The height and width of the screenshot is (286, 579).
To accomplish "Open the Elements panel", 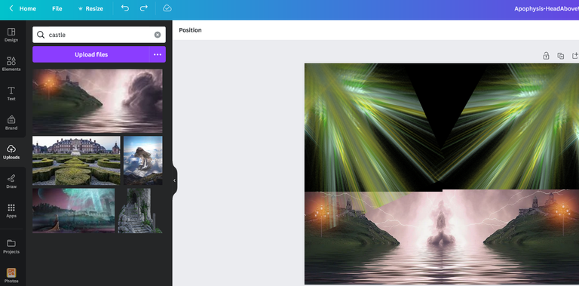I will [x=11, y=64].
